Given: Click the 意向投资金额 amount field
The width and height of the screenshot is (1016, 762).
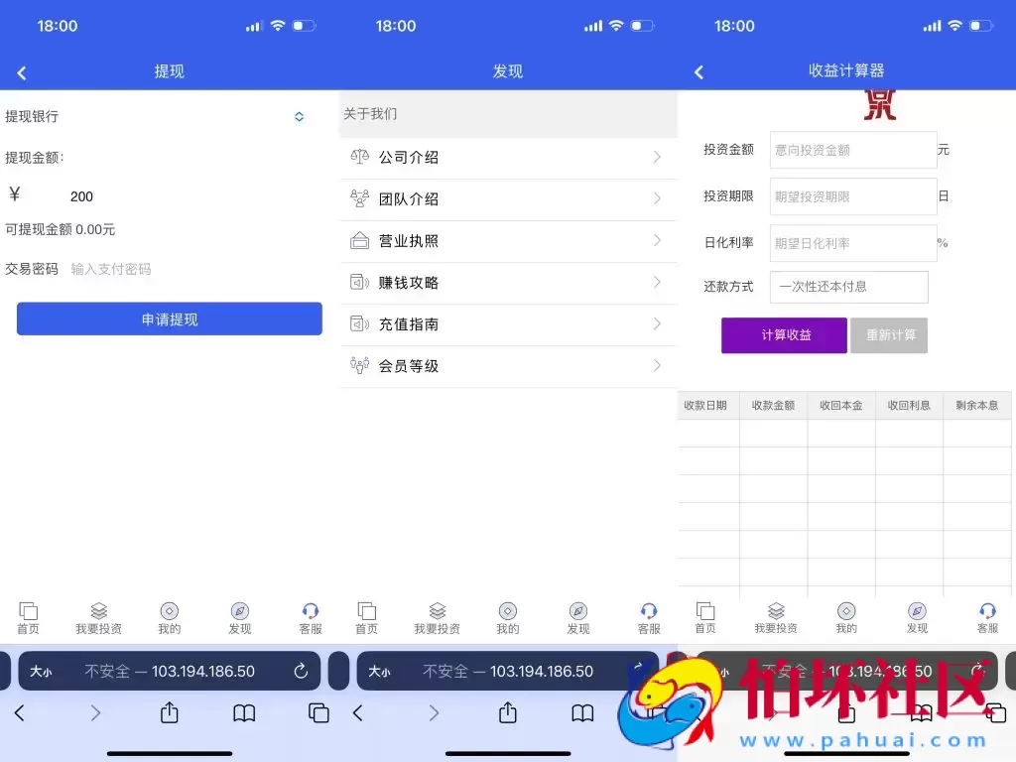Looking at the screenshot, I should [852, 149].
